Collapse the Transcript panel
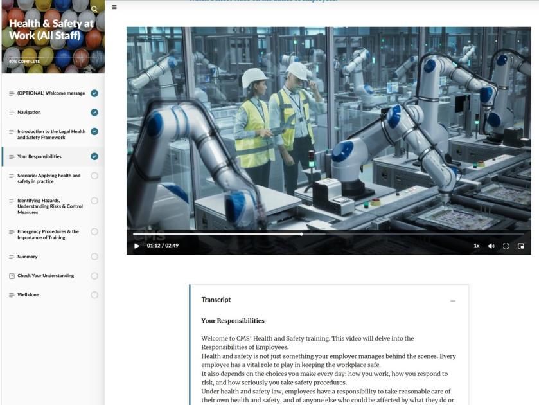Image resolution: width=539 pixels, height=405 pixels. point(453,301)
